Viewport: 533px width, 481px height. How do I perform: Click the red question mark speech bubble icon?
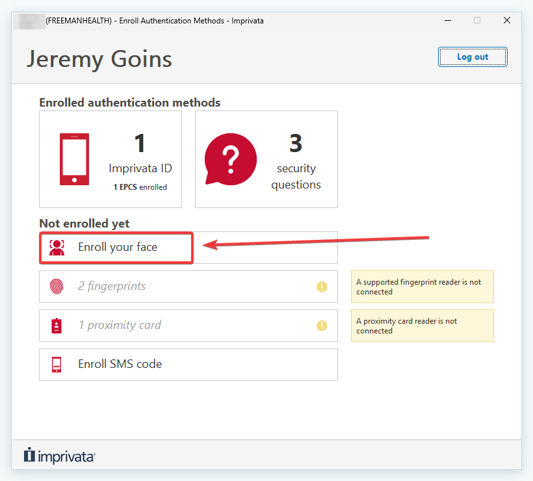click(x=231, y=159)
